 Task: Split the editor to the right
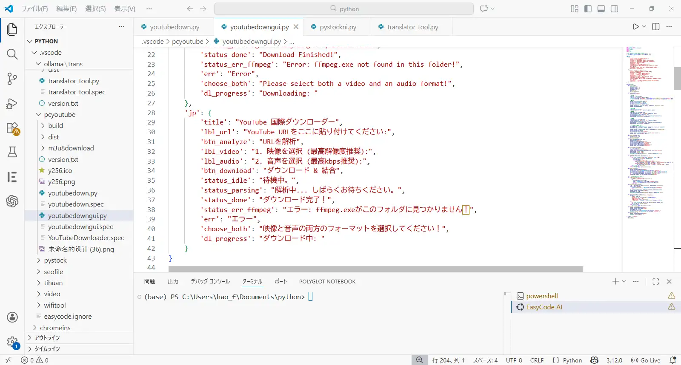click(656, 27)
